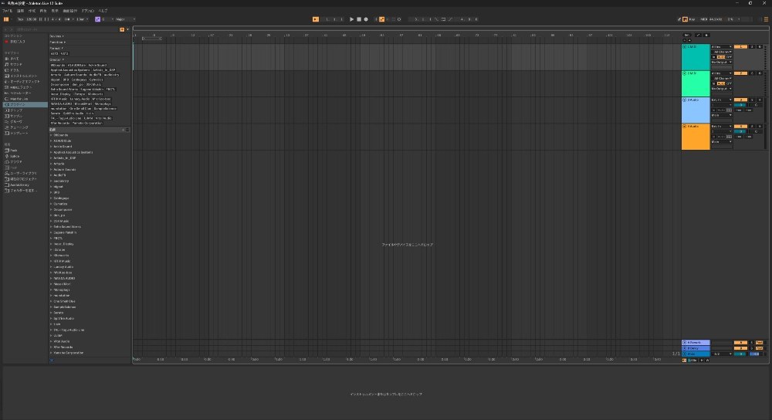772x420 pixels.
Task: Click the tempo field showing 120.00
Action: (31, 19)
